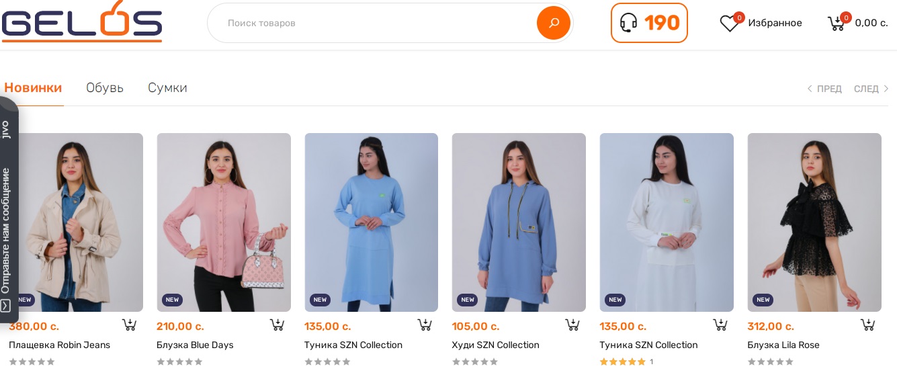Switch to the Обувь tab
Viewport: 897px width, 377px height.
[105, 88]
